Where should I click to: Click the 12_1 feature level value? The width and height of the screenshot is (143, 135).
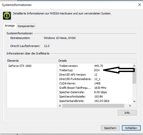[x=97, y=79]
